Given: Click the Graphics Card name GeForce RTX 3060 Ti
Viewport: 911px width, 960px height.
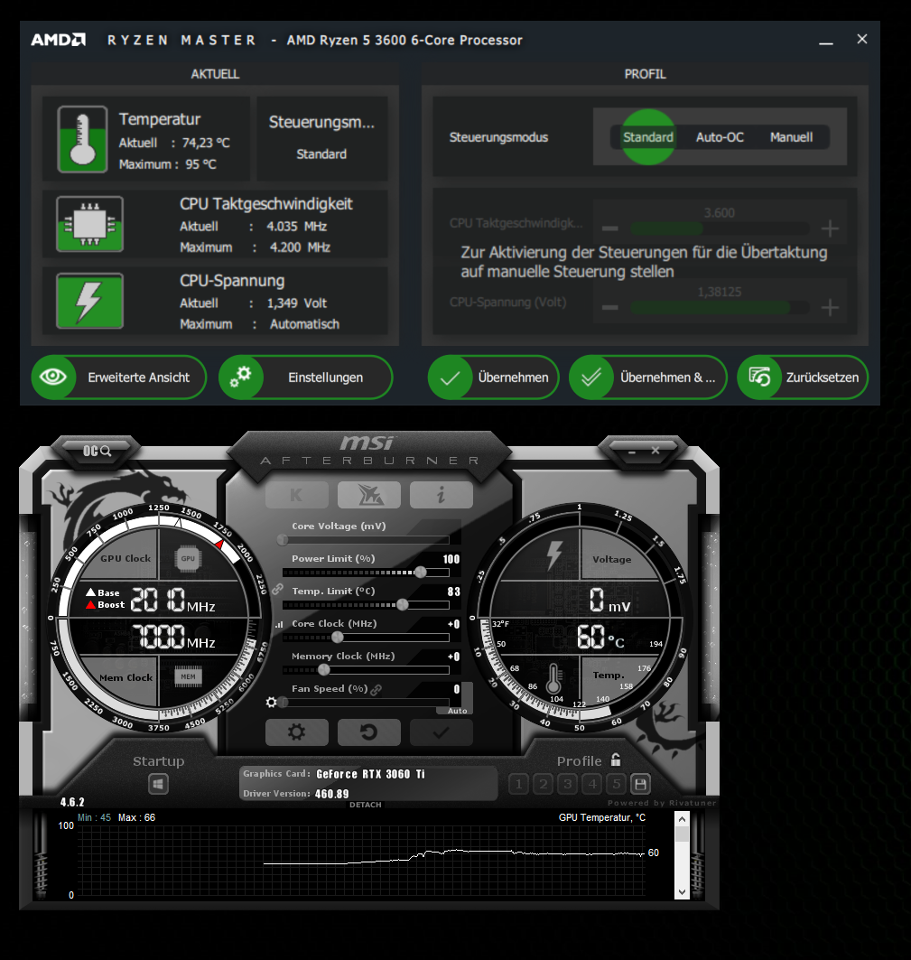Looking at the screenshot, I should tap(370, 774).
